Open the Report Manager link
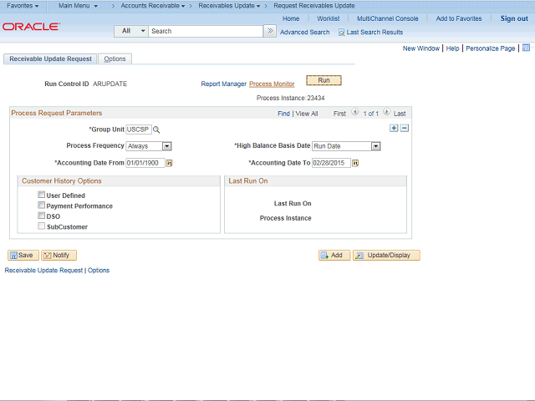535x401 pixels. (223, 84)
